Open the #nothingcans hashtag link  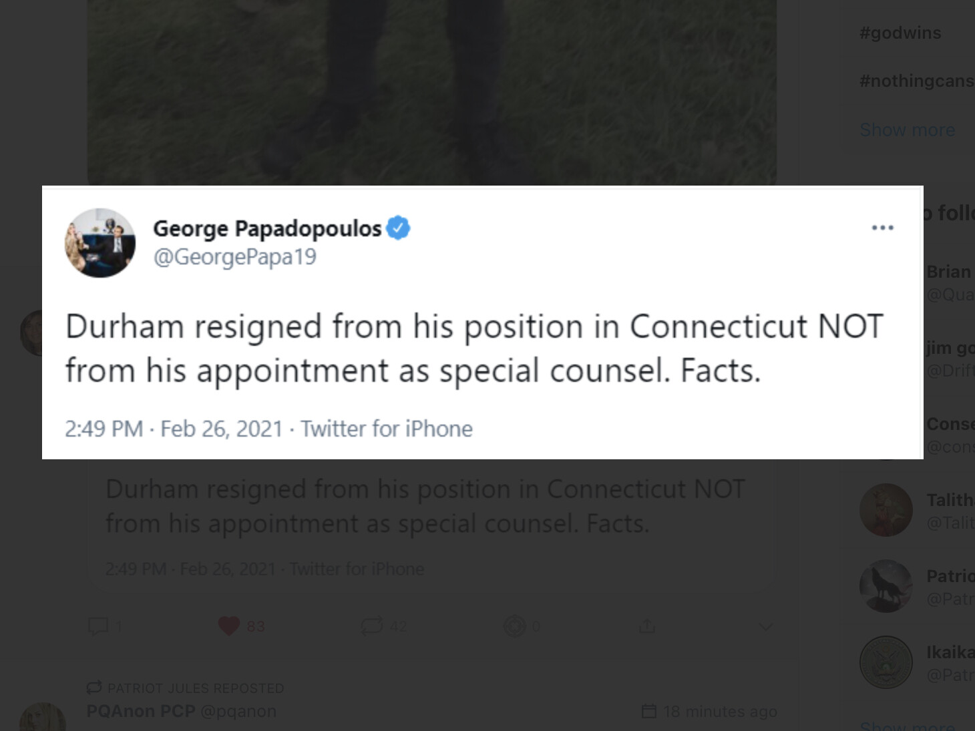pyautogui.click(x=916, y=81)
